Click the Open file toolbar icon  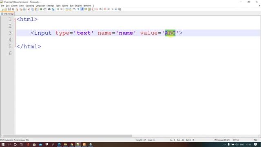6,9
